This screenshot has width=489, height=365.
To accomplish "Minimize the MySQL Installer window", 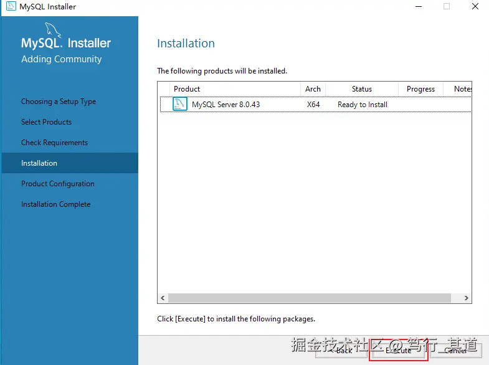I will pyautogui.click(x=419, y=6).
